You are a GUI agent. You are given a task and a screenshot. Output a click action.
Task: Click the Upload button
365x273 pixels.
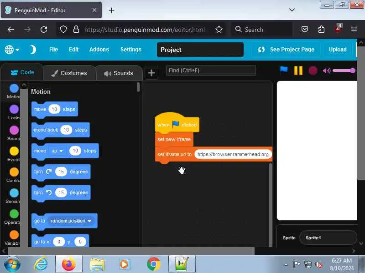[338, 50]
